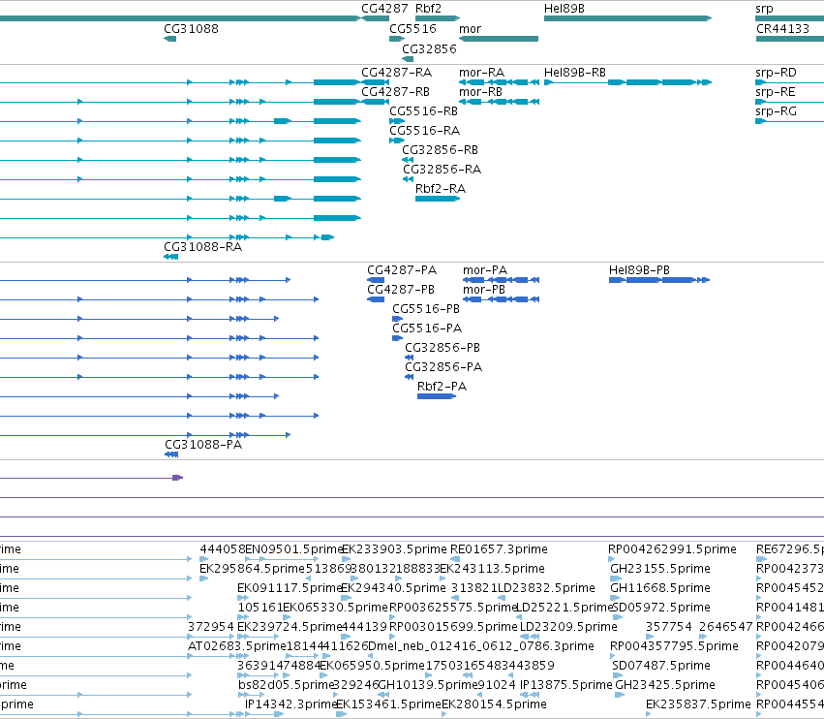Screen dimensions: 824x719
Task: Click protein CG5516-PB
Action: point(426,309)
